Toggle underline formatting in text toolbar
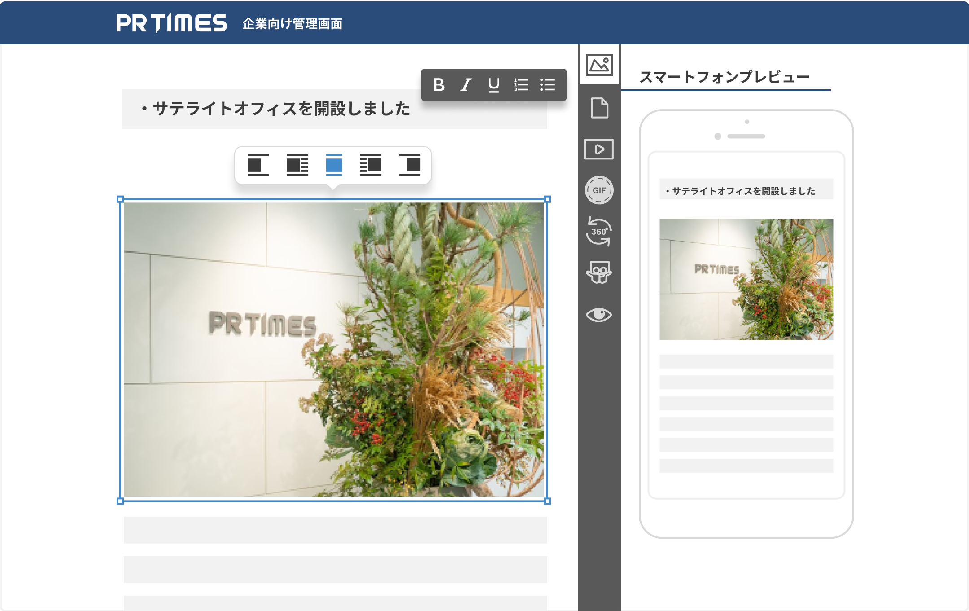969x611 pixels. [x=493, y=85]
